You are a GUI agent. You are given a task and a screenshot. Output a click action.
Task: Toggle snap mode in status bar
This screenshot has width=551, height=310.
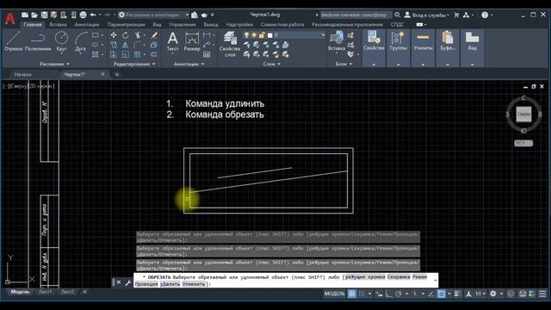click(362, 294)
